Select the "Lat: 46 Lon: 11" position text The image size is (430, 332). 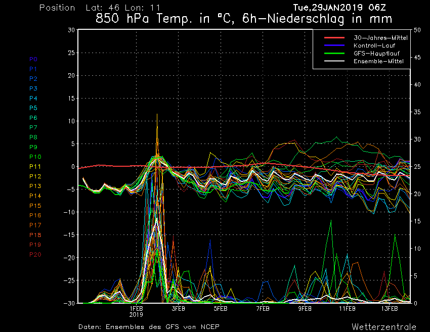click(x=123, y=8)
